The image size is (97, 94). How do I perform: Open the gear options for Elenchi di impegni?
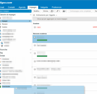coord(31,15)
